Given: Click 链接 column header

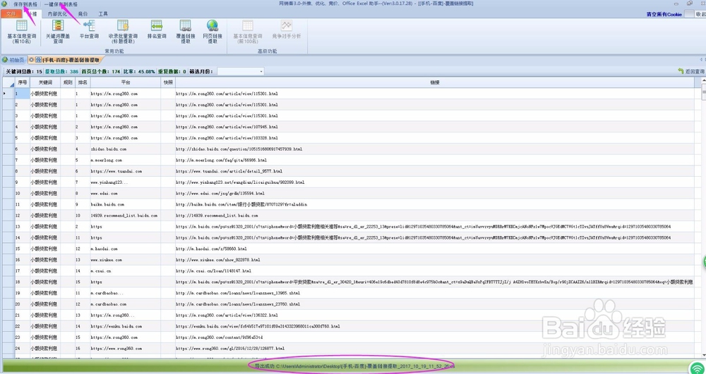Looking at the screenshot, I should (x=435, y=82).
